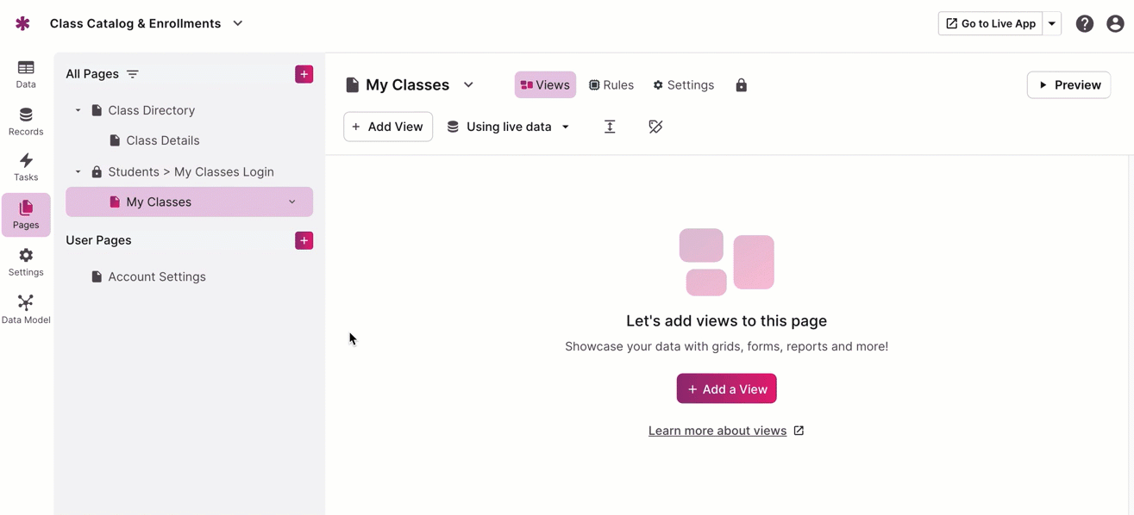This screenshot has width=1134, height=515.
Task: Open the Data Model section
Action: [x=26, y=309]
